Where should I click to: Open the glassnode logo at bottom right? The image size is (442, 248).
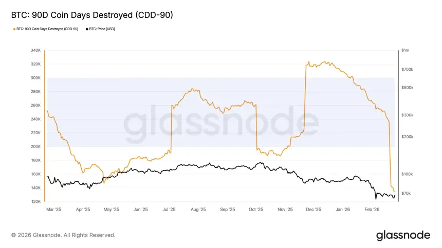coord(402,235)
